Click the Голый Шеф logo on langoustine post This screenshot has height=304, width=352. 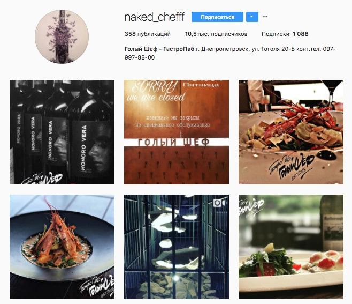292,167
